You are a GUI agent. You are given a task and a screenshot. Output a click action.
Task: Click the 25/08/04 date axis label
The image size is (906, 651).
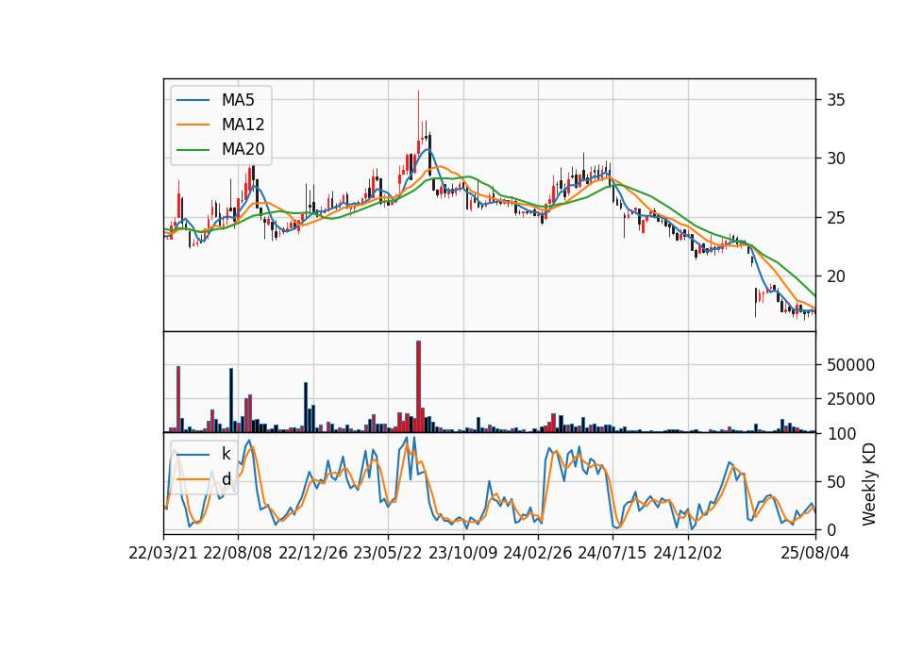click(x=814, y=553)
